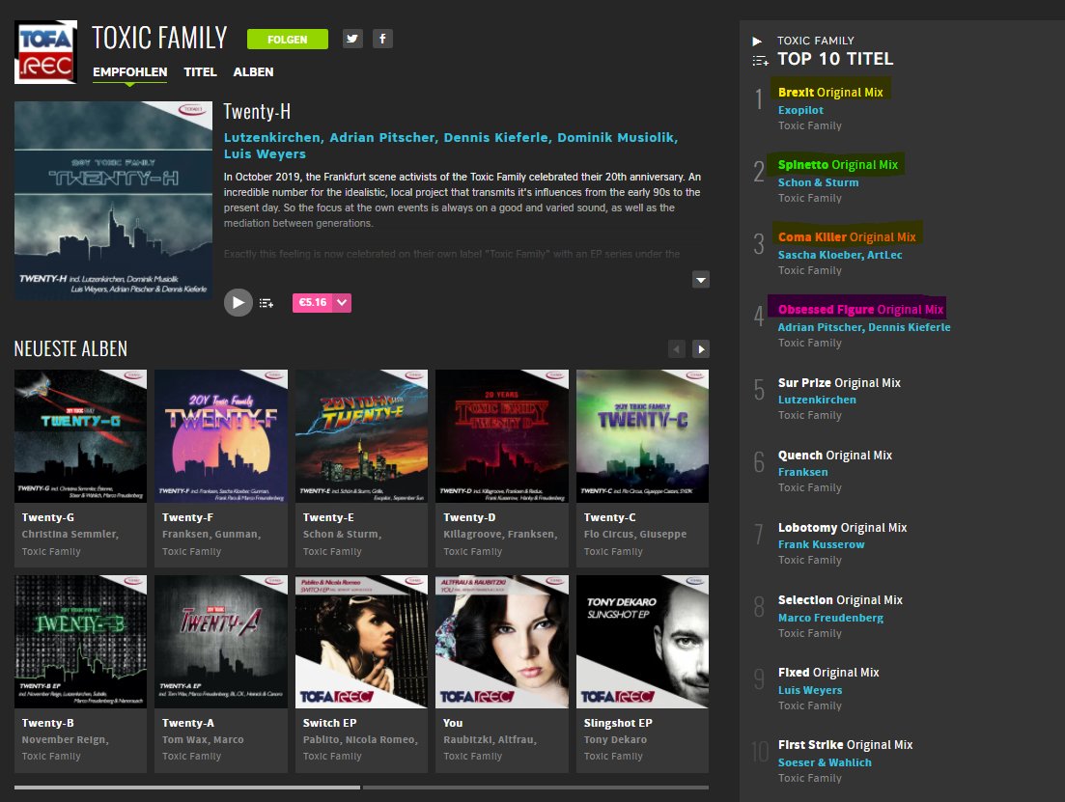The image size is (1065, 802).
Task: Open Brexit Original Mix track
Action: (x=830, y=93)
